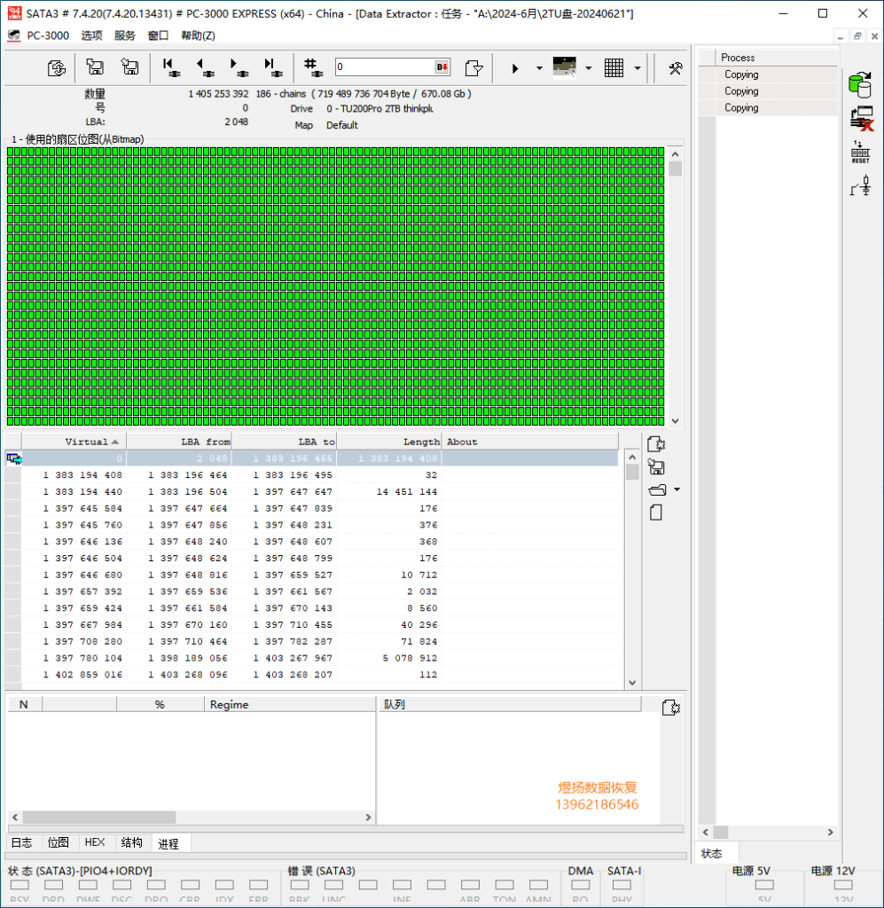Click Regime list horizontal scrollbar thumb
Viewport: 884px width, 908px height.
pyautogui.click(x=99, y=817)
